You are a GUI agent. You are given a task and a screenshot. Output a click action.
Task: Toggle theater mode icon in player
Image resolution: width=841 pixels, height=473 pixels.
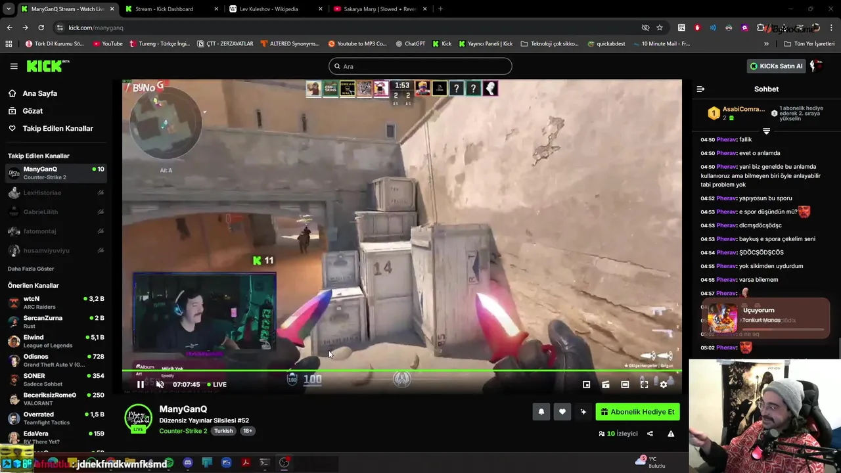(625, 384)
